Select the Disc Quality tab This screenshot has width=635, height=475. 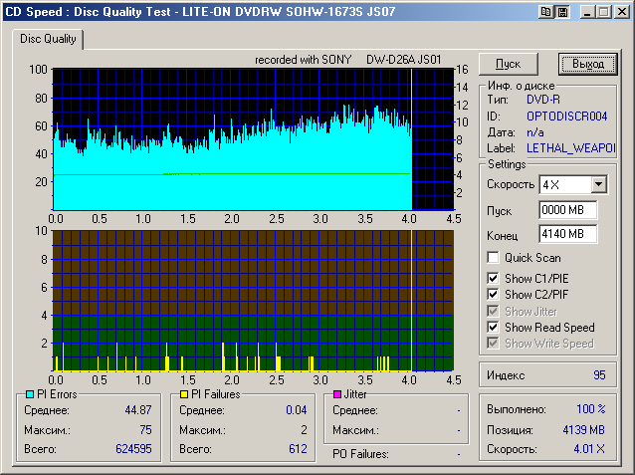click(49, 40)
